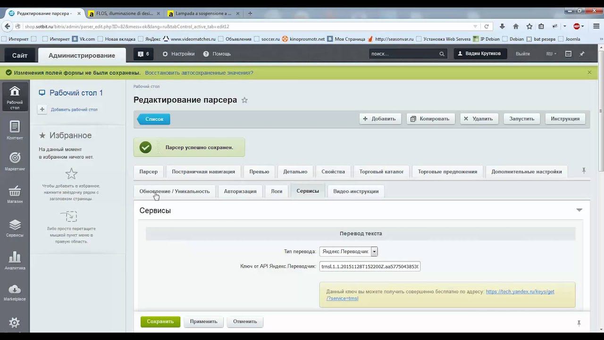604x340 pixels.
Task: Add page to favorites star icon
Action: click(x=244, y=100)
